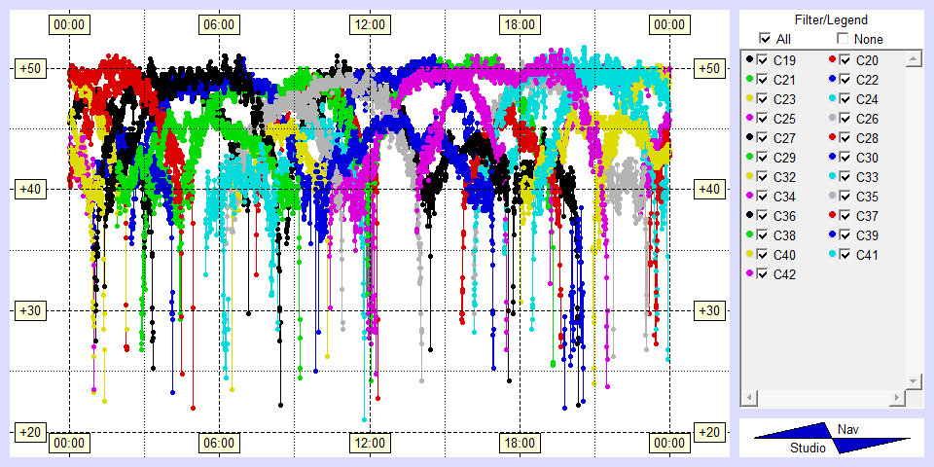Click the right +30 axis label
This screenshot has height=467, width=934.
(x=710, y=310)
